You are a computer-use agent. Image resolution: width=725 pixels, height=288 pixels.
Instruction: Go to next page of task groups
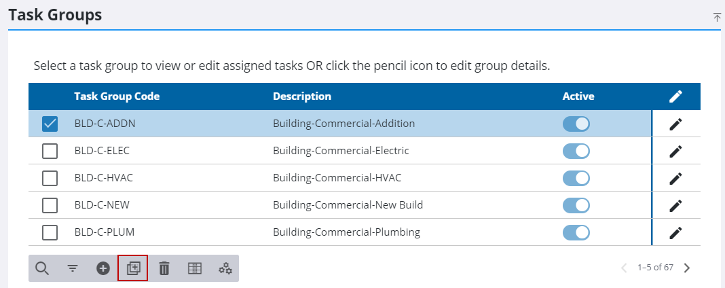[687, 268]
